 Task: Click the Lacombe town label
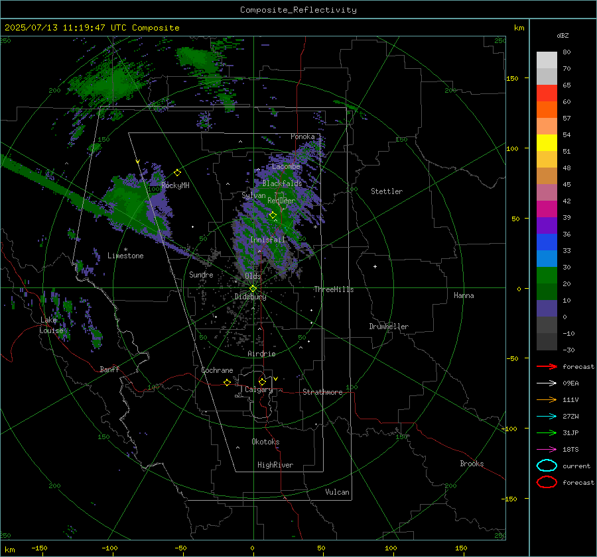[286, 166]
